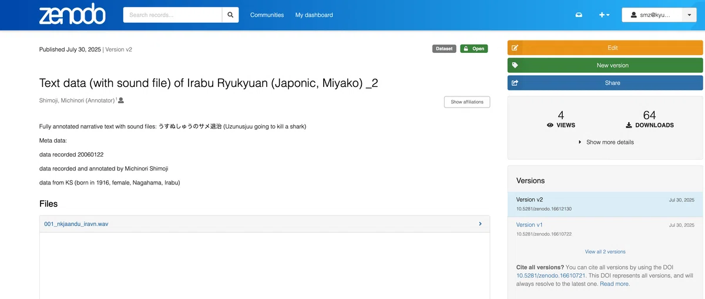Click the blue Share button
The image size is (705, 299).
(x=605, y=83)
